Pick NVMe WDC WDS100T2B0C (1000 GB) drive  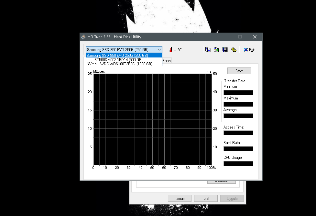point(124,64)
